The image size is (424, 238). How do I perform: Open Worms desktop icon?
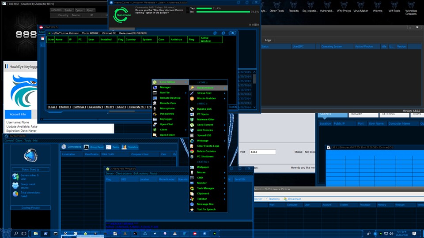[378, 7]
